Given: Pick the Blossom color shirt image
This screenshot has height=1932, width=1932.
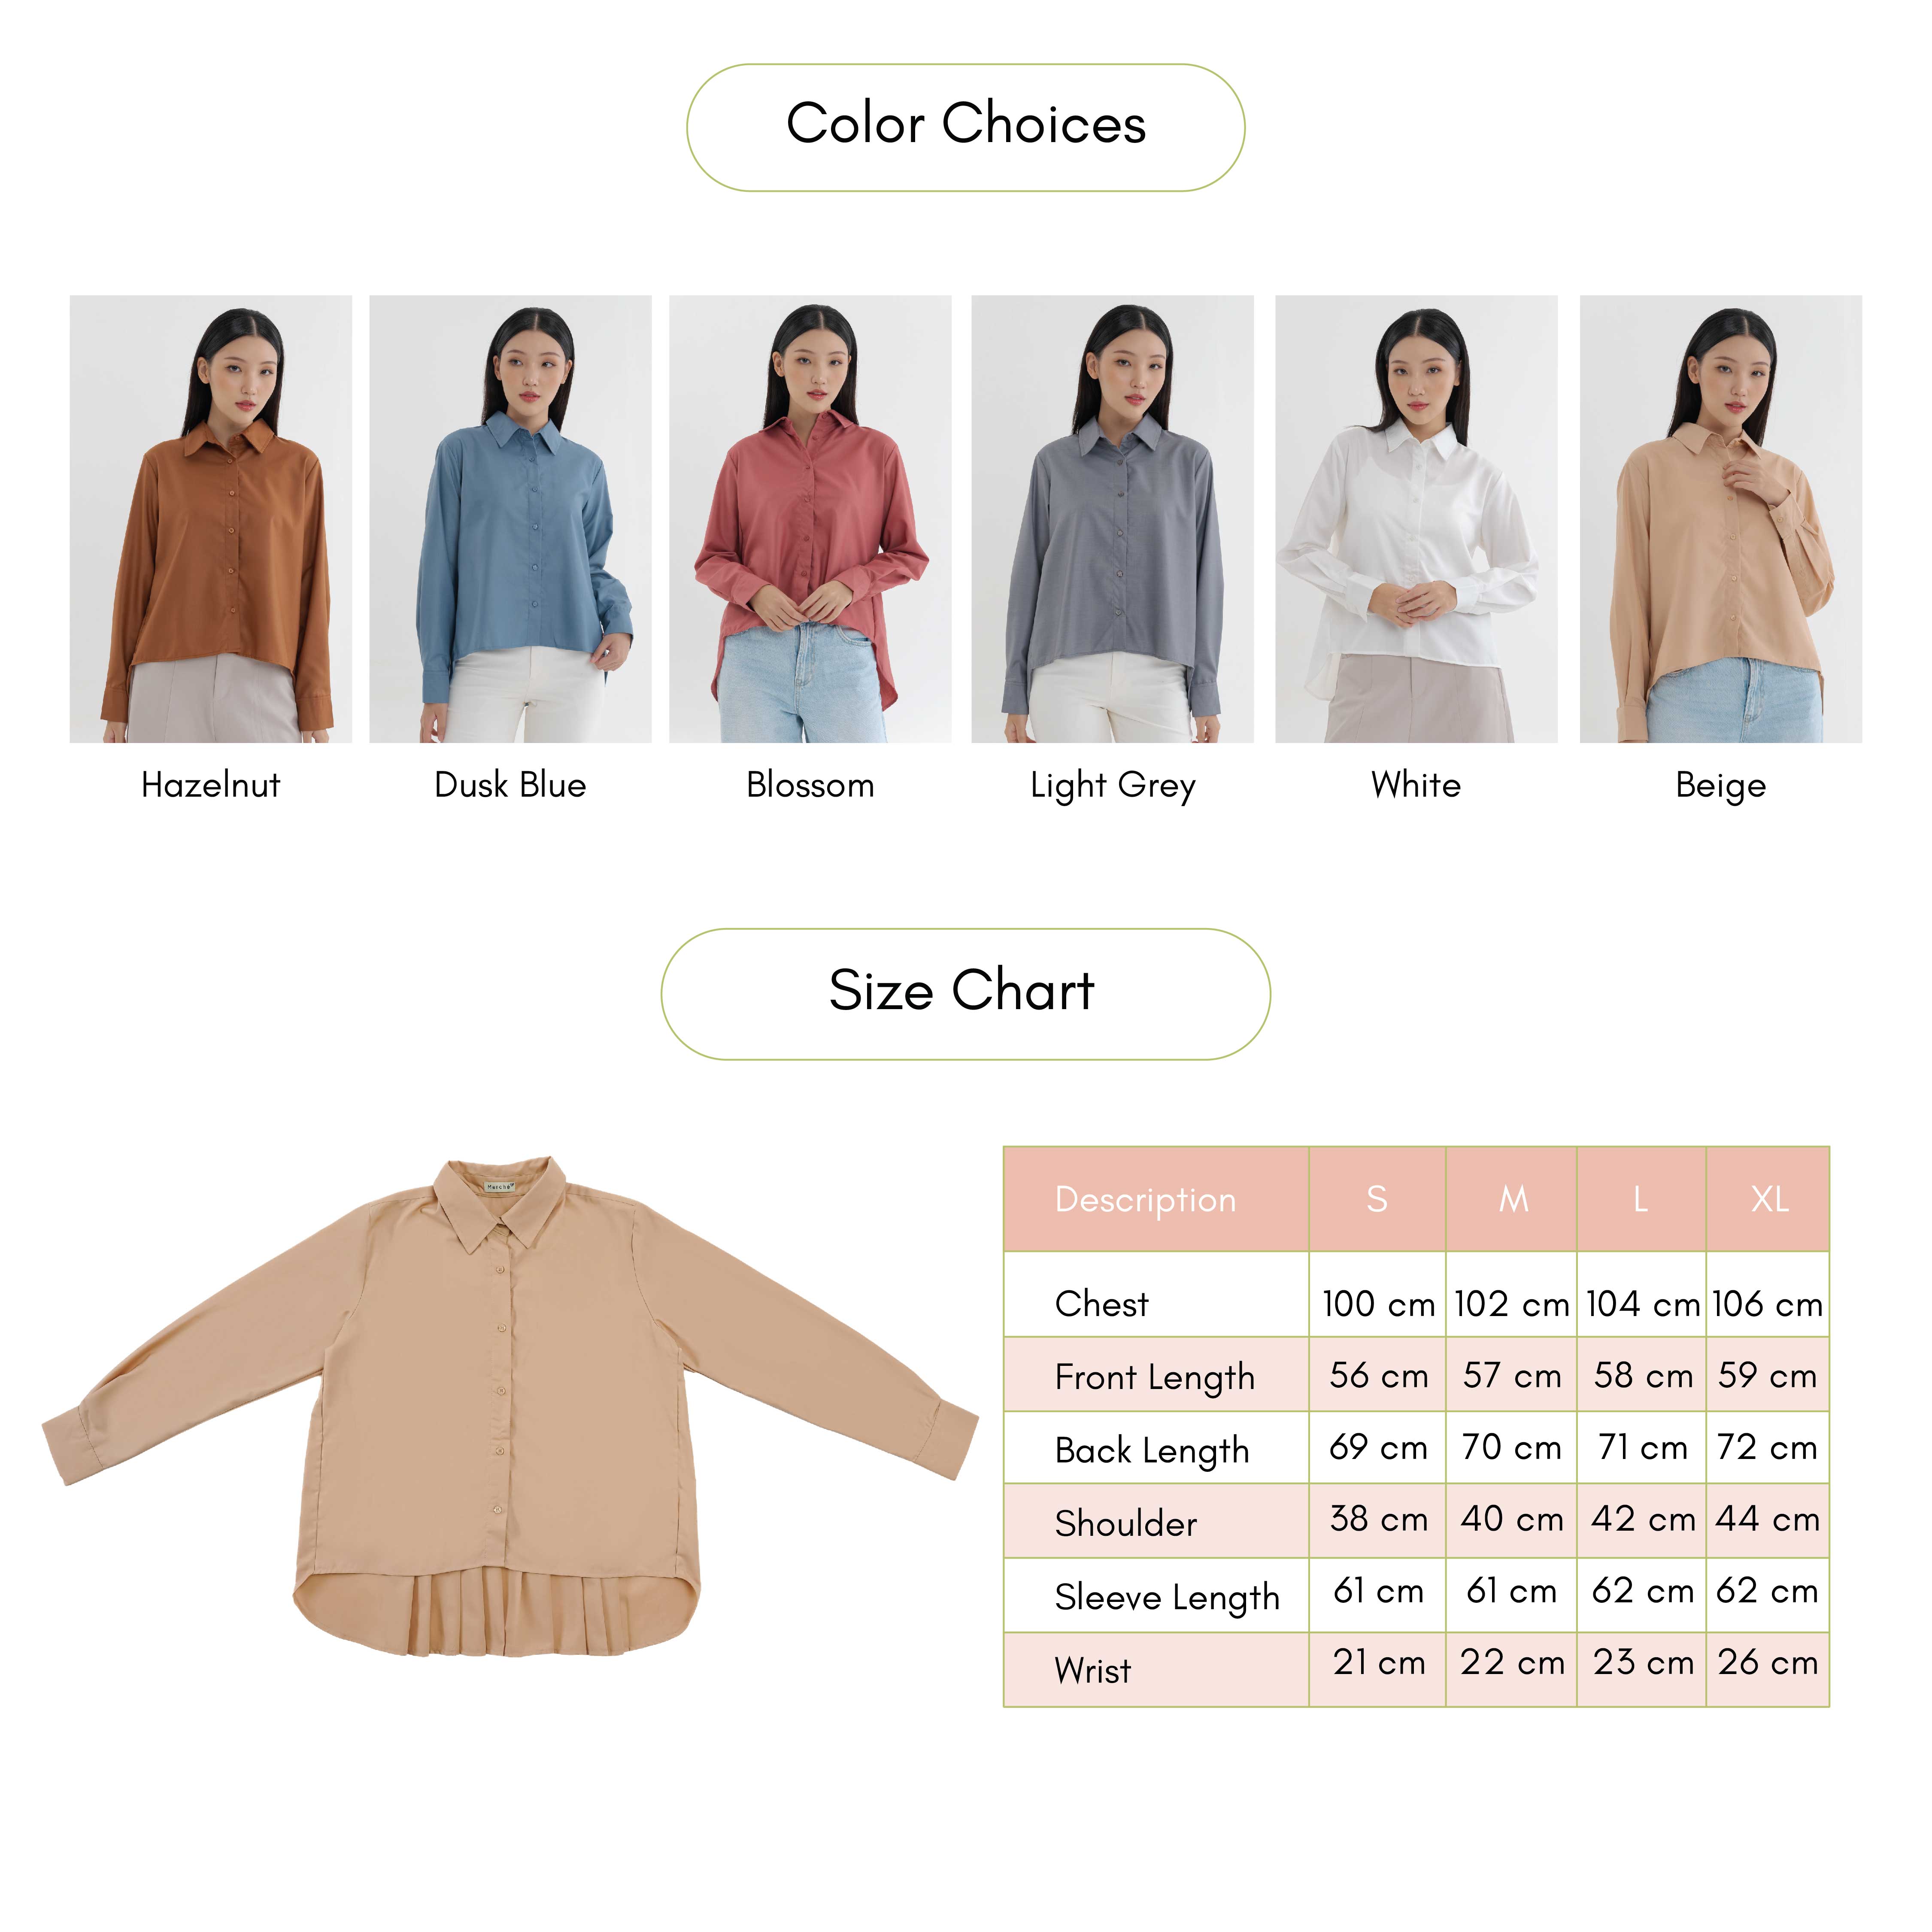Looking at the screenshot, I should point(810,519).
